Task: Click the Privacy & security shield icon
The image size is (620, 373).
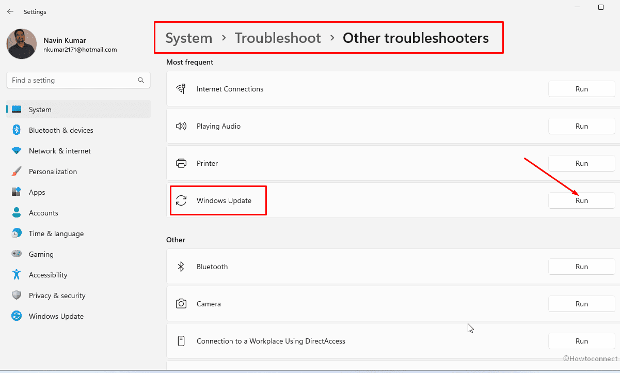Action: coord(17,296)
